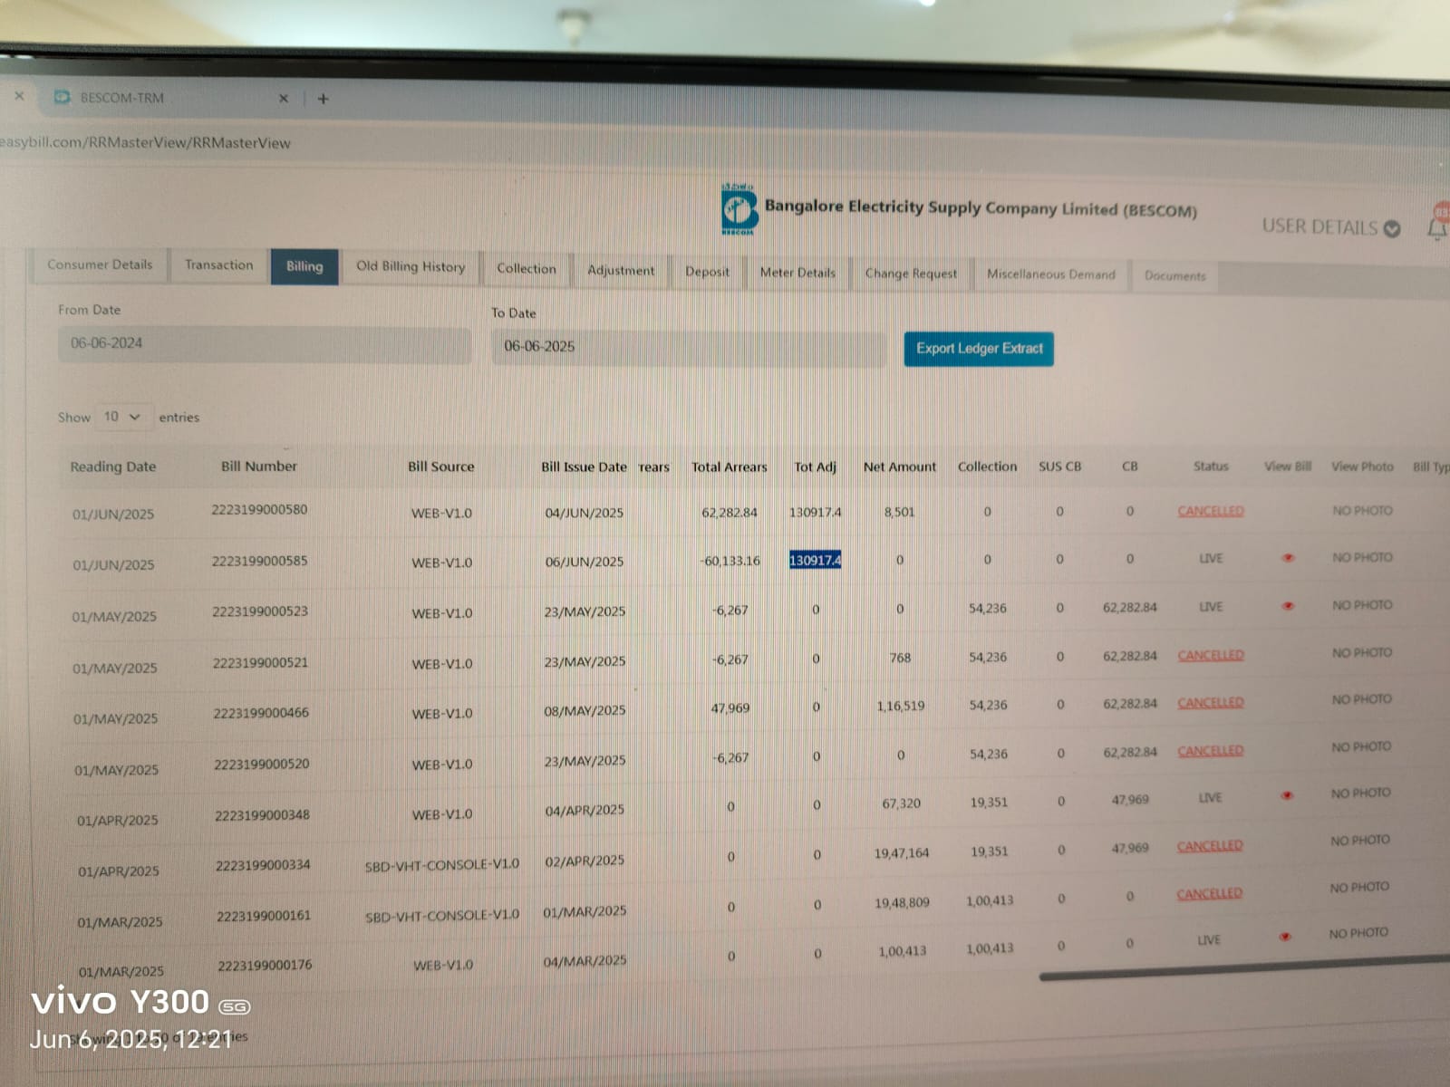The width and height of the screenshot is (1450, 1087).
Task: Sort by Total Arrears column header
Action: 730,467
